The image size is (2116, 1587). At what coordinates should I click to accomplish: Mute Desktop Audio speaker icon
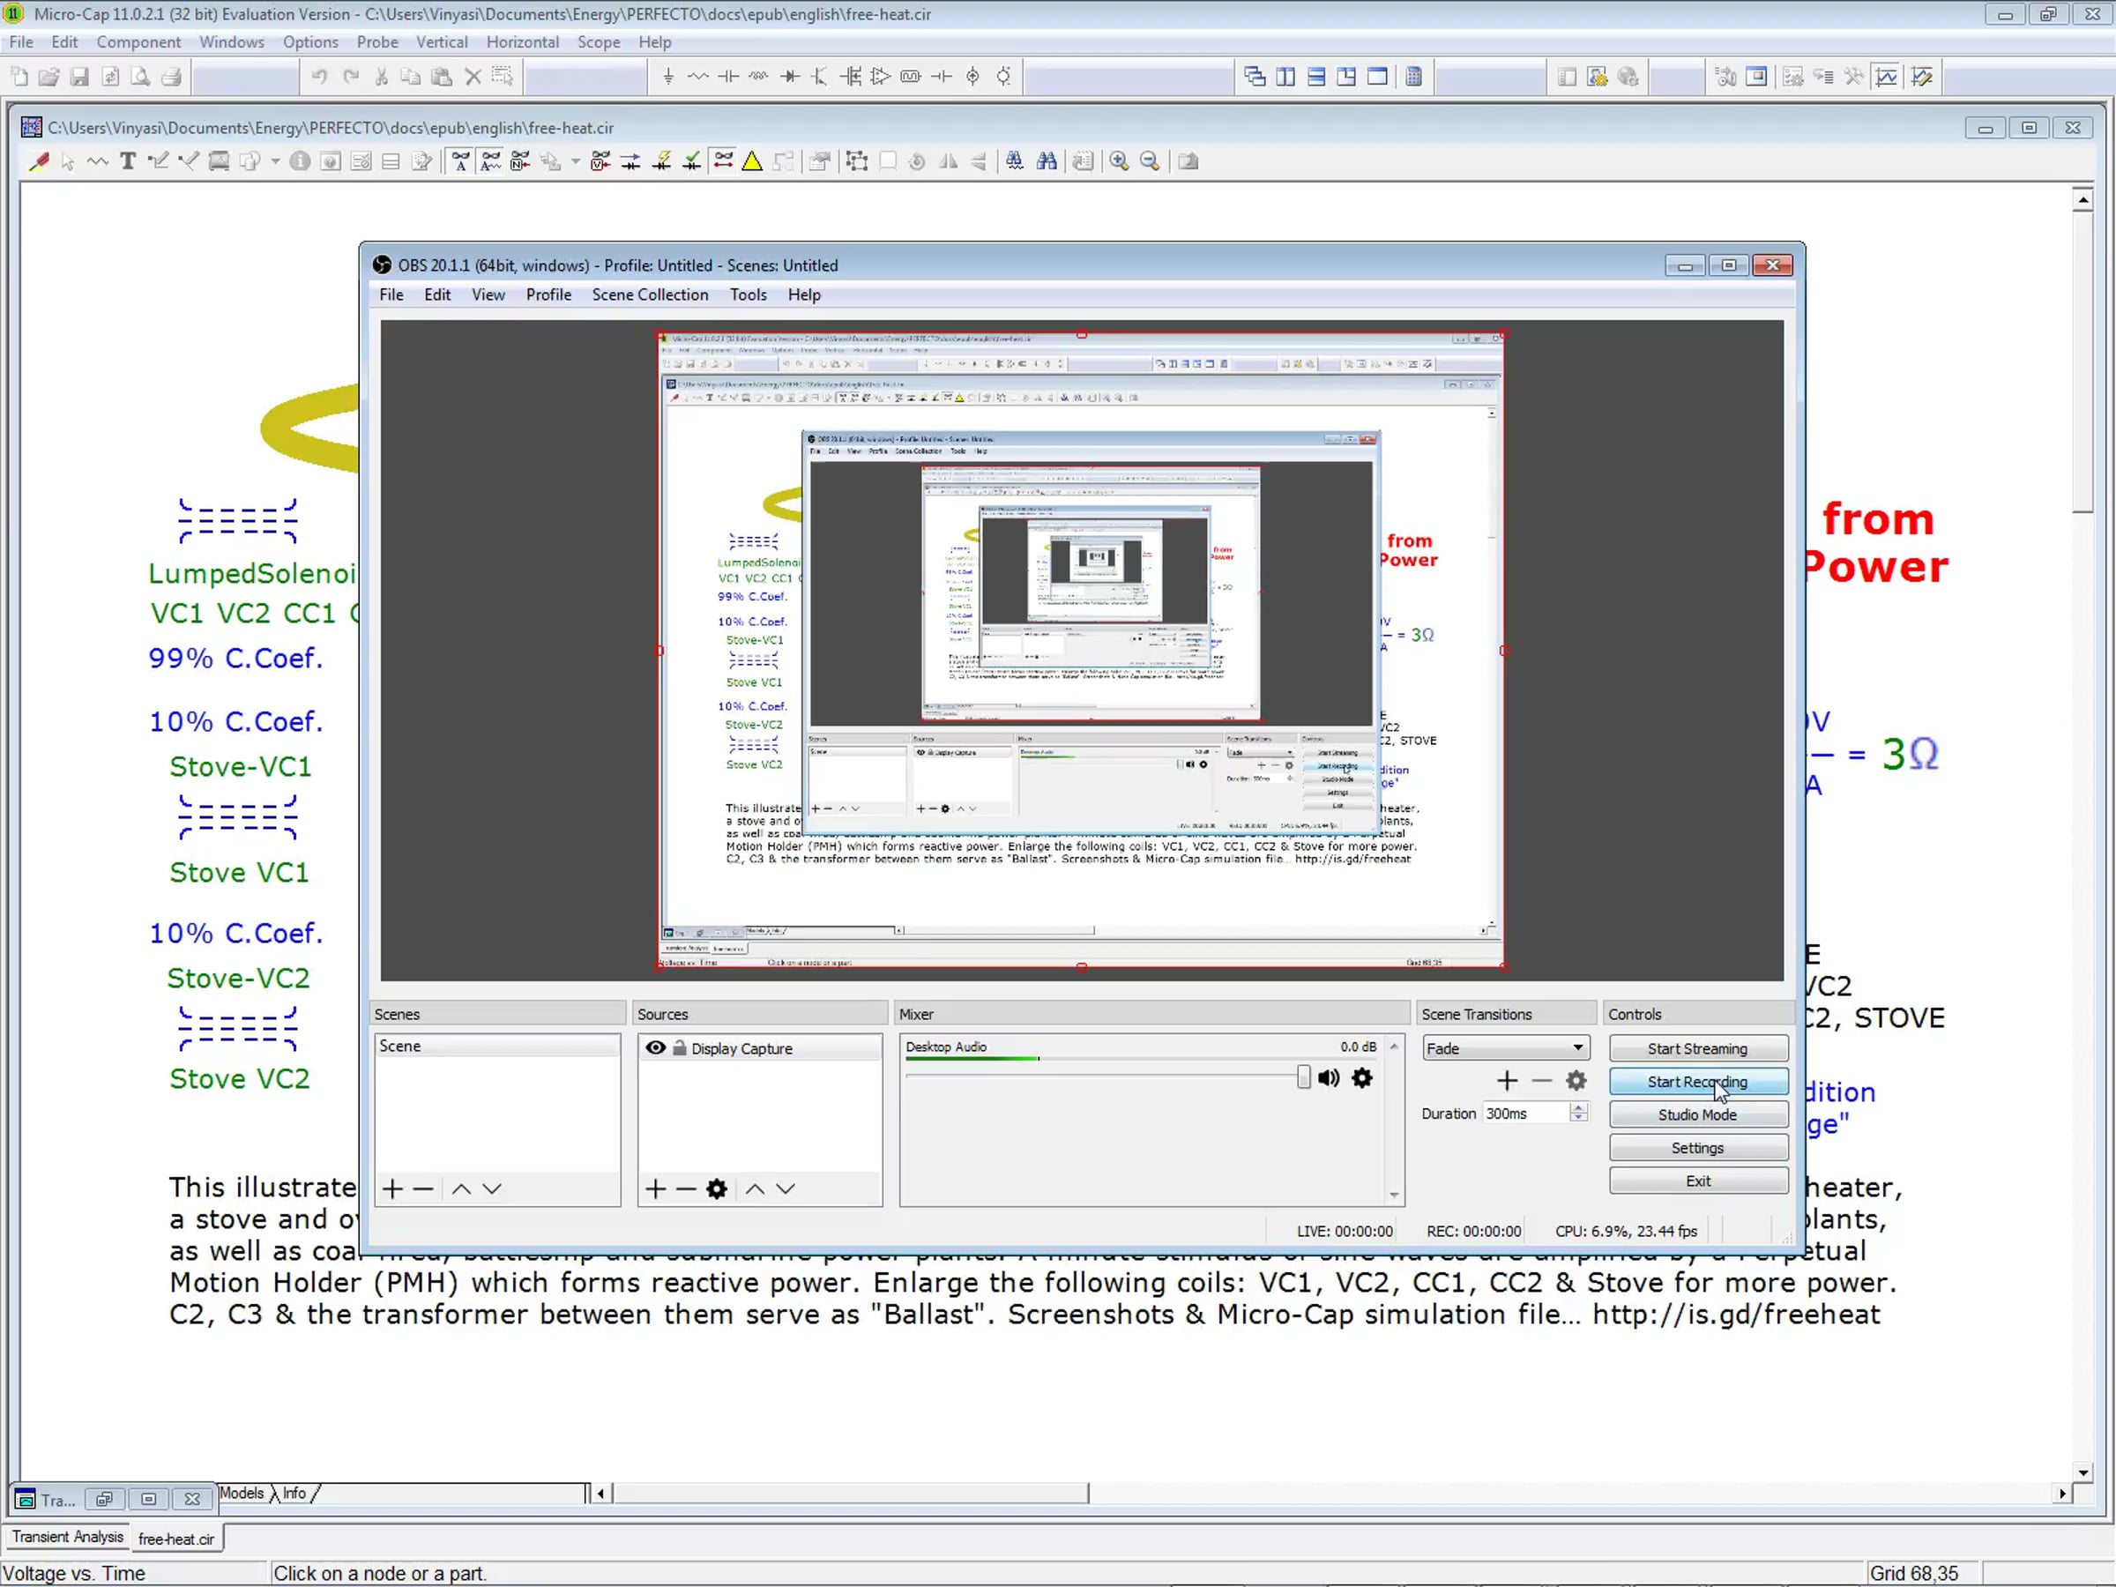pos(1328,1078)
